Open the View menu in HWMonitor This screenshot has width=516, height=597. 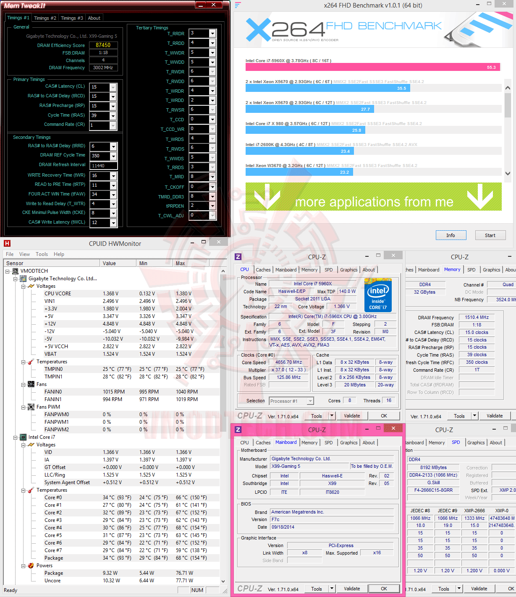[24, 254]
